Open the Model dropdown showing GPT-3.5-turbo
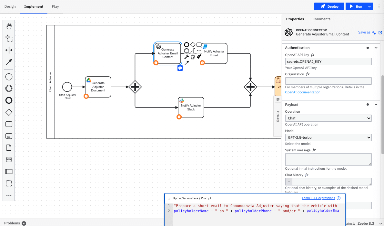 (x=328, y=137)
